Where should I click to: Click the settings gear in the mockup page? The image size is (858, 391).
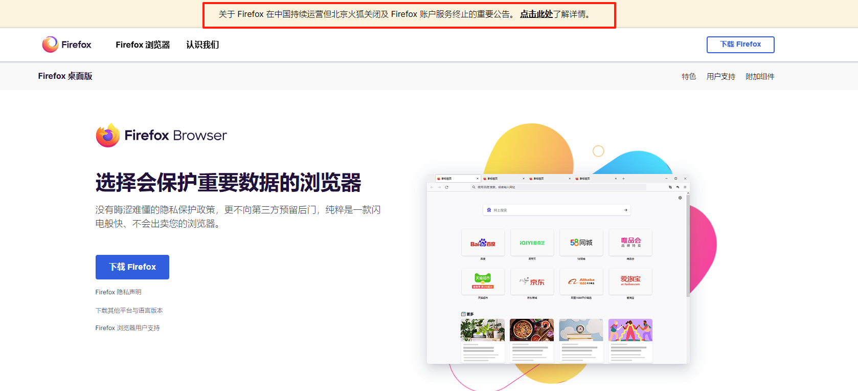click(680, 198)
